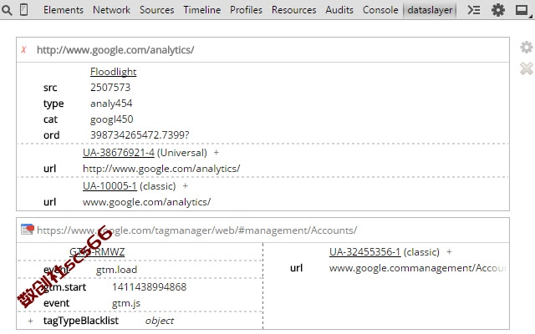Click the gray X clear icon on right
The width and height of the screenshot is (535, 334).
(x=527, y=68)
